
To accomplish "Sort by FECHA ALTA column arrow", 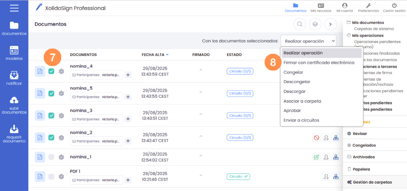I will (167, 55).
